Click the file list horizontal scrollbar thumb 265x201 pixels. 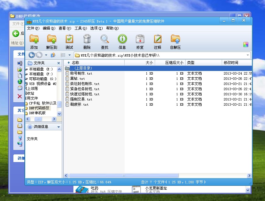[x=124, y=176]
